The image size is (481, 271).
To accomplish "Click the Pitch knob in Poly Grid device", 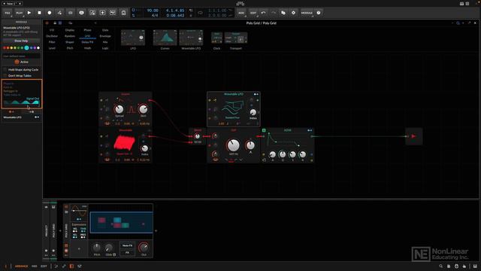I will [97, 248].
